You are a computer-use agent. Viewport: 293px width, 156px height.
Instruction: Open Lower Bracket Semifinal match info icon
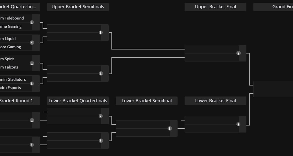pyautogui.click(x=170, y=128)
